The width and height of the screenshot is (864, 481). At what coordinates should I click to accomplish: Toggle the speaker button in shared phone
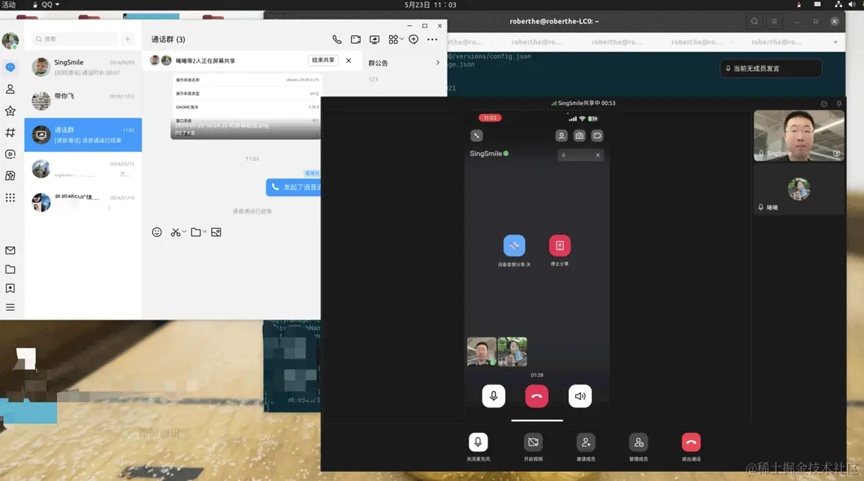[580, 396]
